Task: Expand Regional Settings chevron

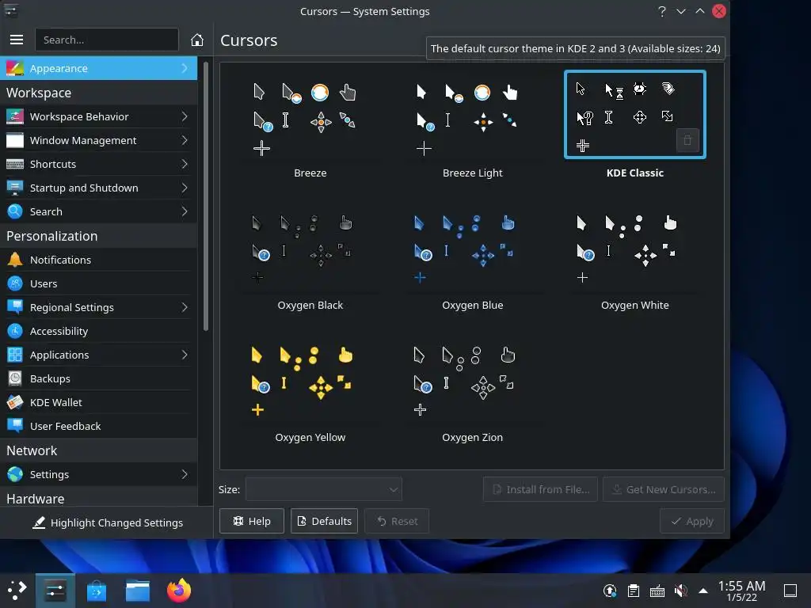Action: pyautogui.click(x=185, y=307)
